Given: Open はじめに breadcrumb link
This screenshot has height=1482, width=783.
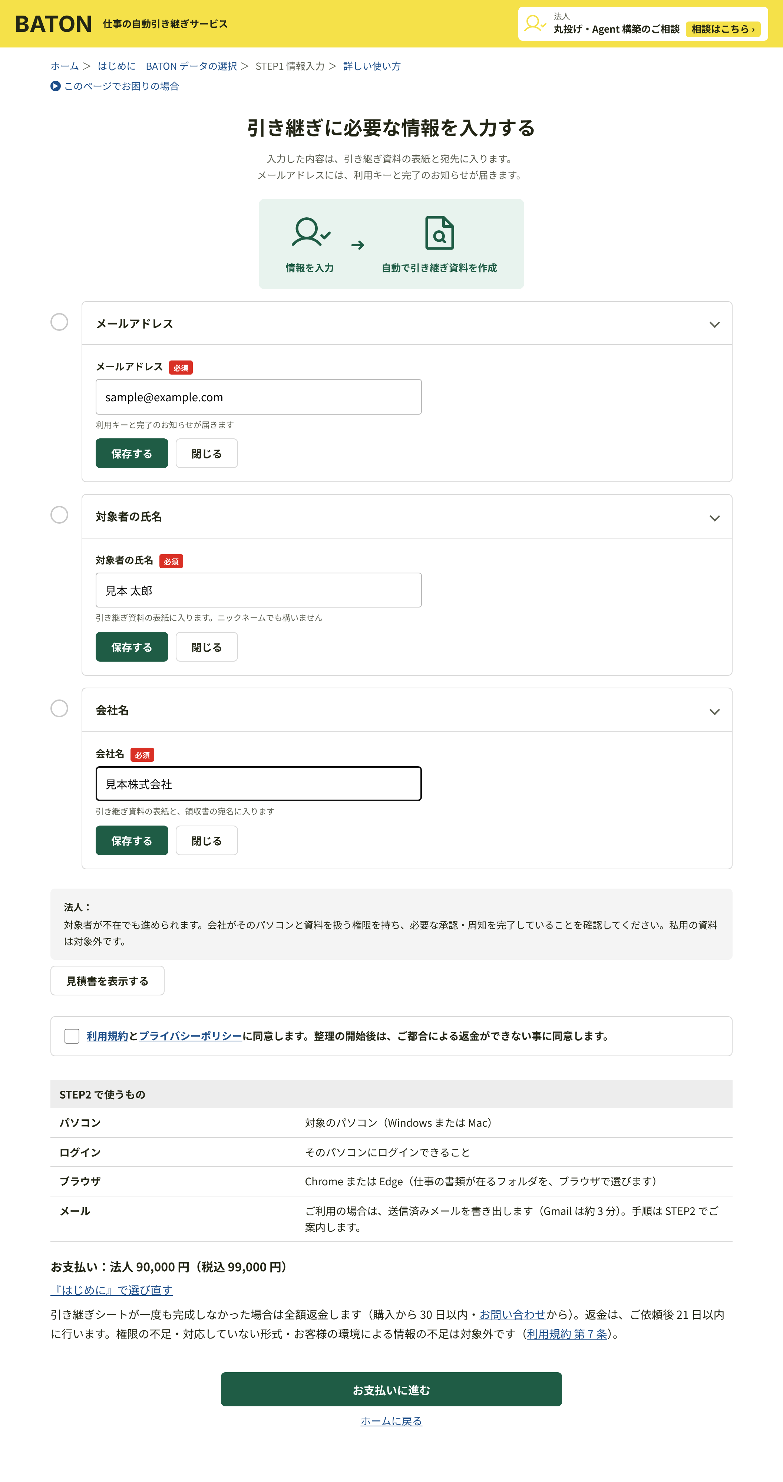Looking at the screenshot, I should click(x=117, y=66).
